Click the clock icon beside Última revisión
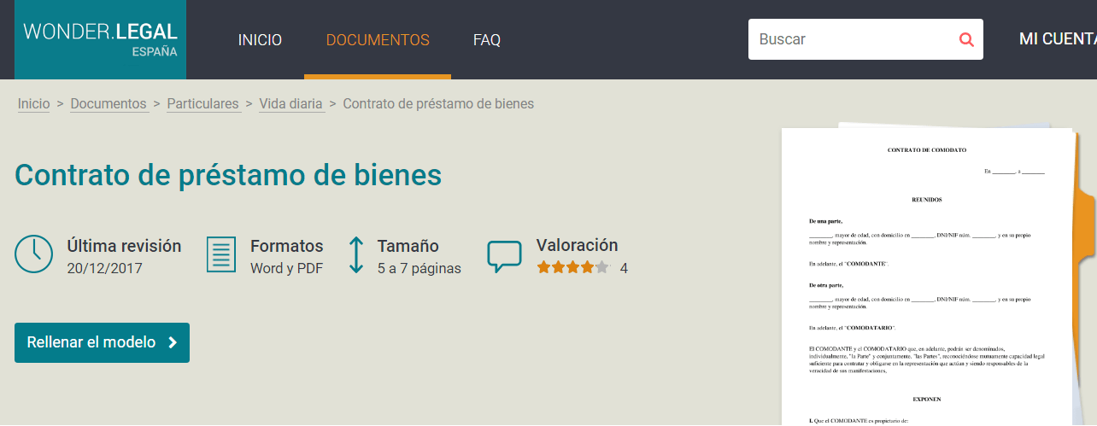This screenshot has height=426, width=1097. click(x=34, y=254)
